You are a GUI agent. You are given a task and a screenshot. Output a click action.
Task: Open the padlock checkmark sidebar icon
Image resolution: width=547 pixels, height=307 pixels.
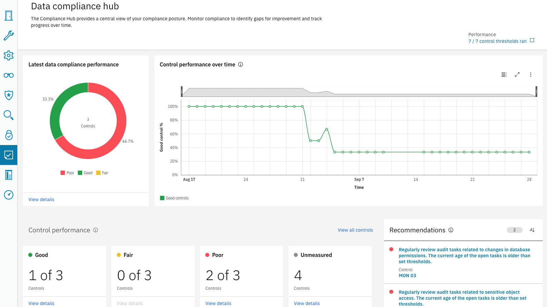click(9, 135)
